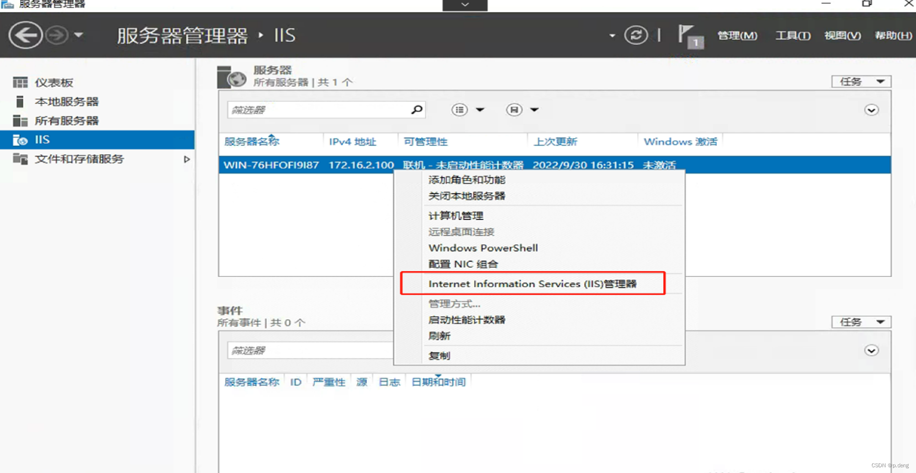This screenshot has width=916, height=473.
Task: Open Internet Information Services (IIS)管理器
Action: click(533, 284)
